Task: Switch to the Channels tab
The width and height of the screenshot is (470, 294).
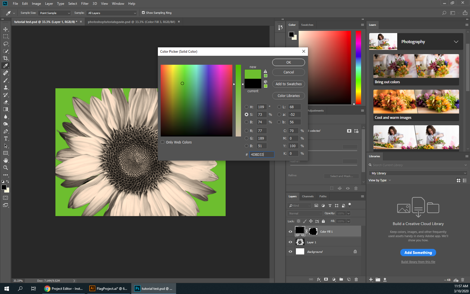Action: point(308,196)
